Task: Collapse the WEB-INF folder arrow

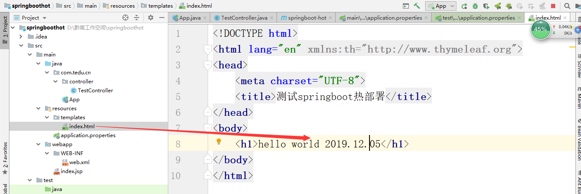Action: (x=47, y=153)
